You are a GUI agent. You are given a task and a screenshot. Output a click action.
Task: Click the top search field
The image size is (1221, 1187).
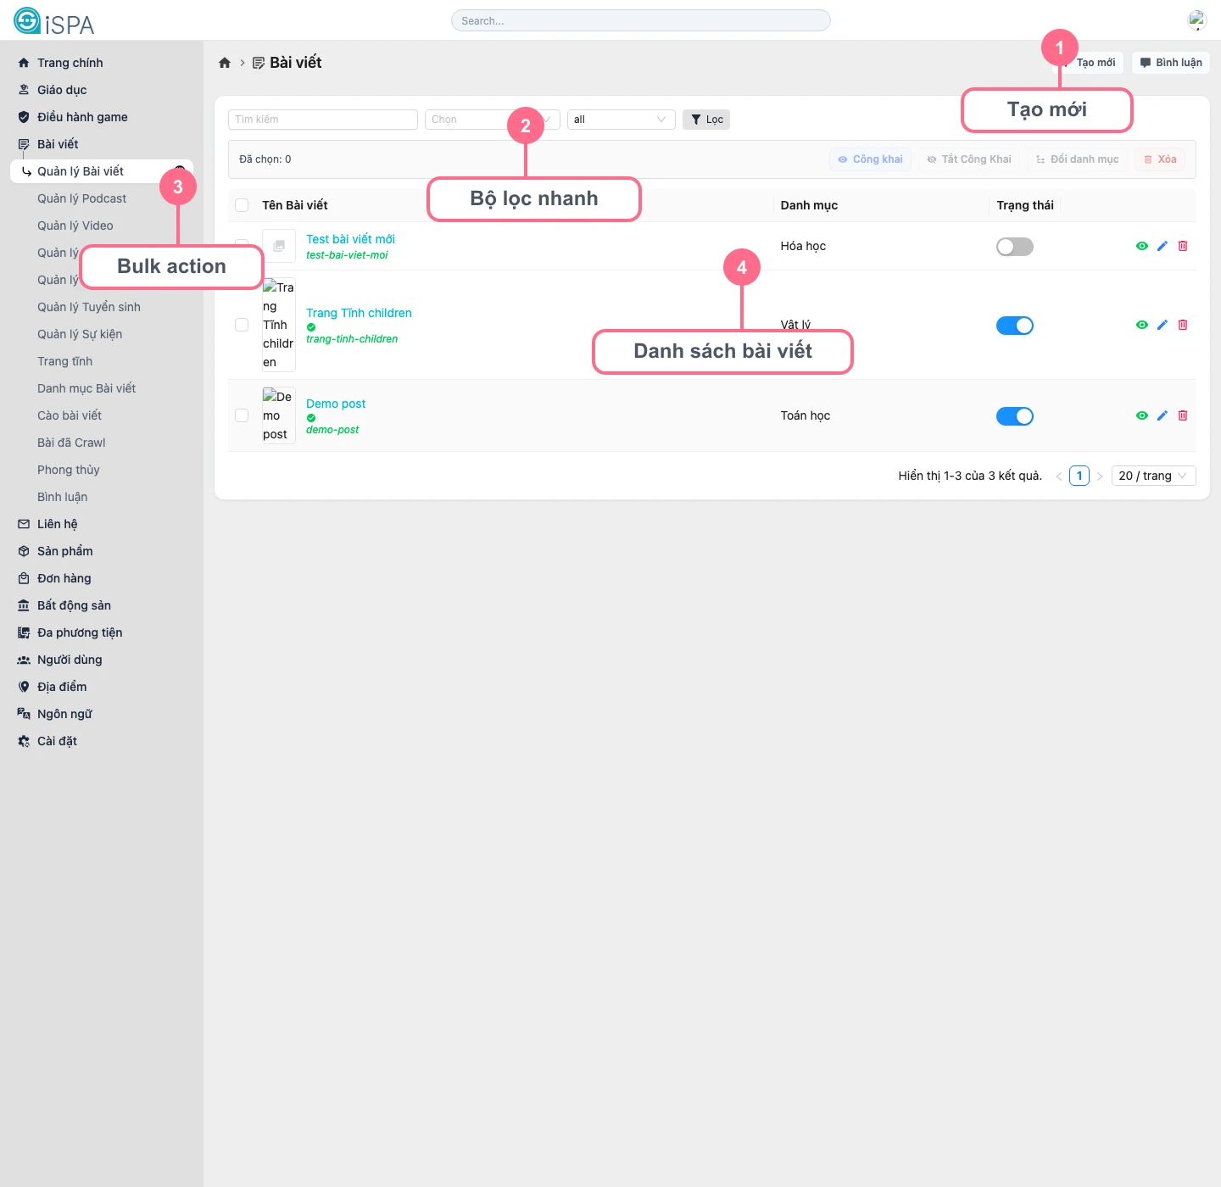pos(641,20)
